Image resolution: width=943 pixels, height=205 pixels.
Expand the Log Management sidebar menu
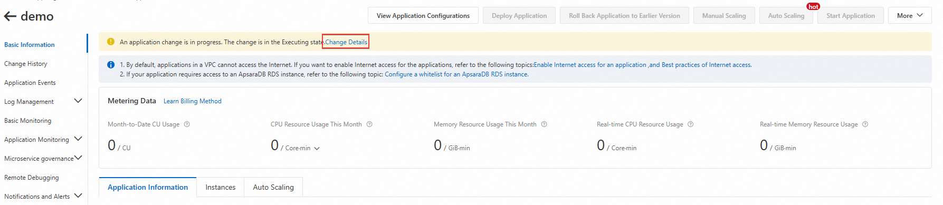(x=78, y=101)
